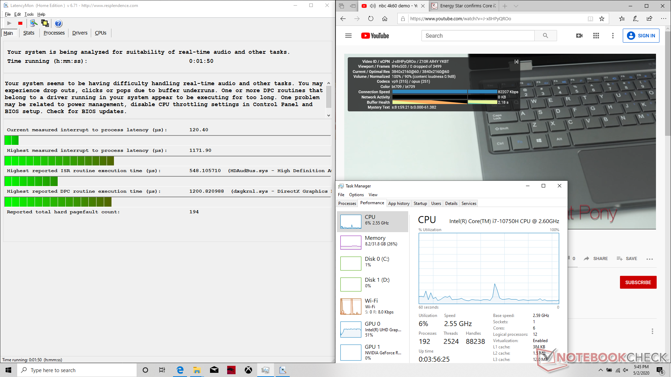Open the YouTube hamburger guide menu
Screen dimensions: 671x377
tap(348, 36)
